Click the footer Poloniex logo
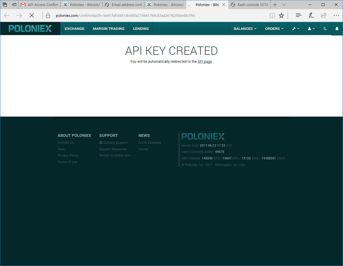This screenshot has height=266, width=343. (x=203, y=136)
